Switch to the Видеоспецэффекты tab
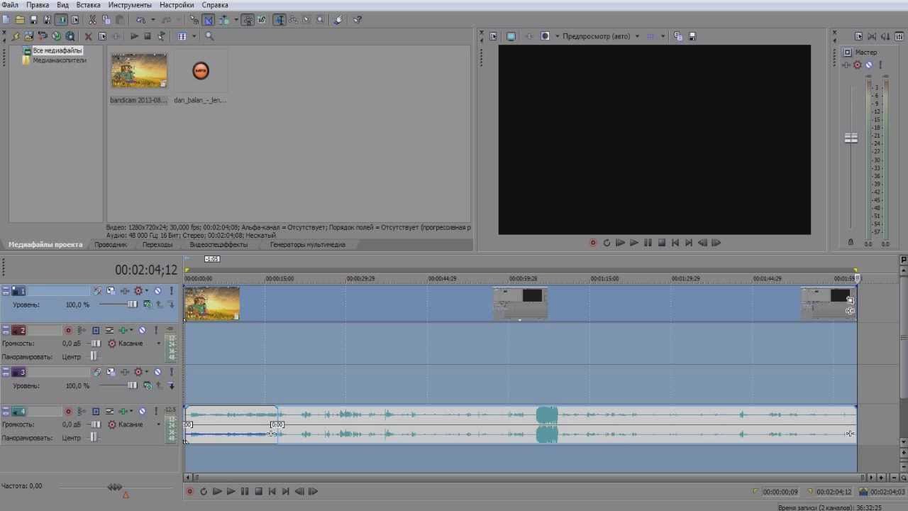 [x=218, y=245]
